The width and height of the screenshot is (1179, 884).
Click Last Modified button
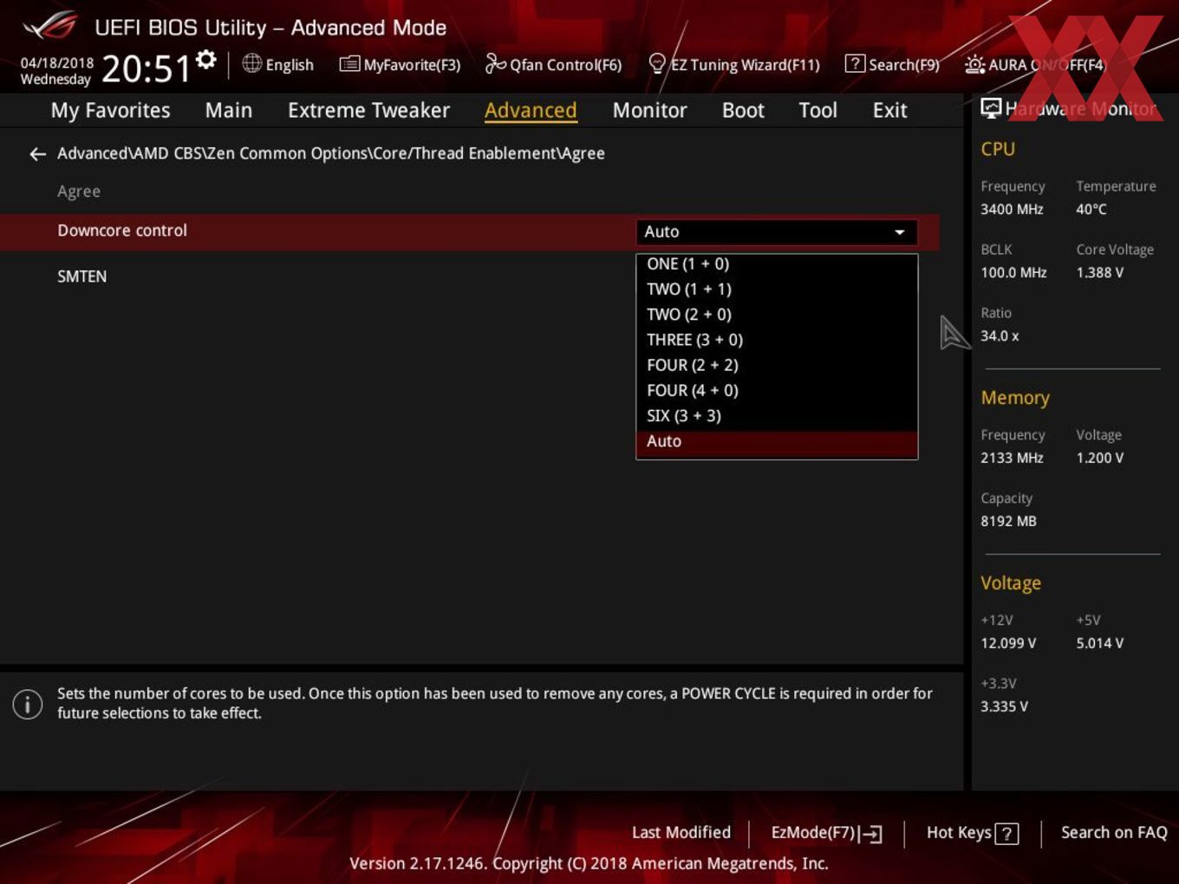(681, 833)
